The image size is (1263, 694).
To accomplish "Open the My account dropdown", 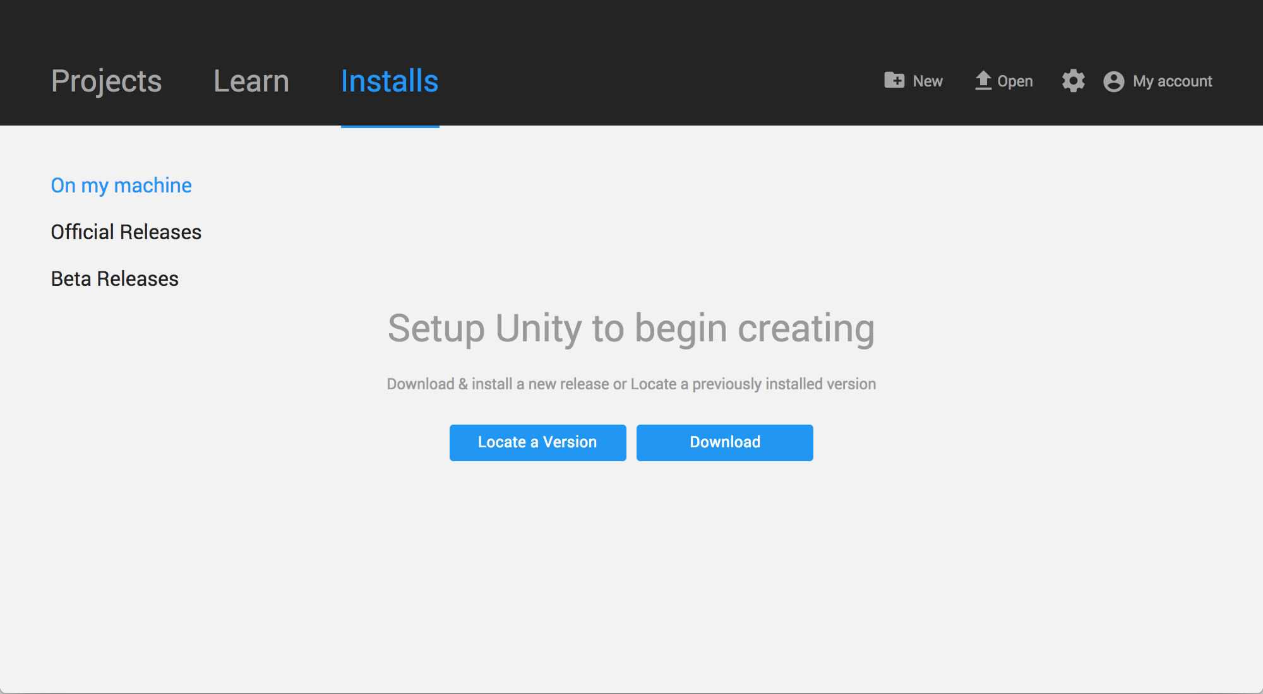I will point(1158,81).
